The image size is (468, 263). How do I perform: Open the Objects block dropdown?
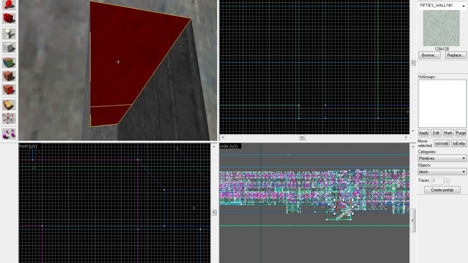pos(442,172)
